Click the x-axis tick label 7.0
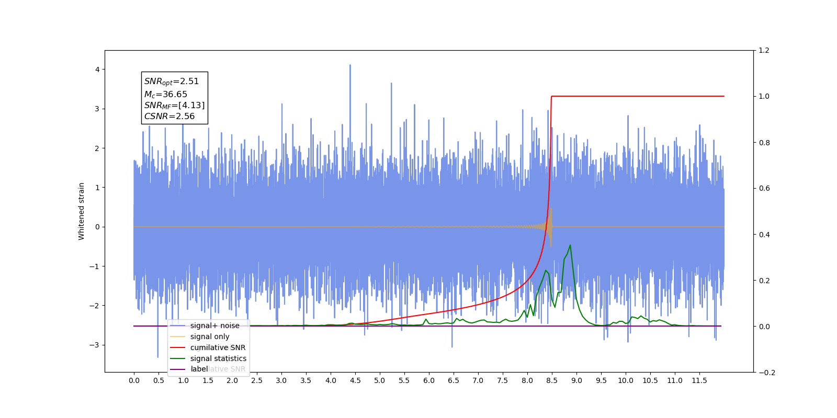The image size is (837, 418). coord(478,380)
